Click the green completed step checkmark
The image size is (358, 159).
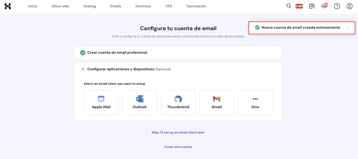tap(83, 53)
